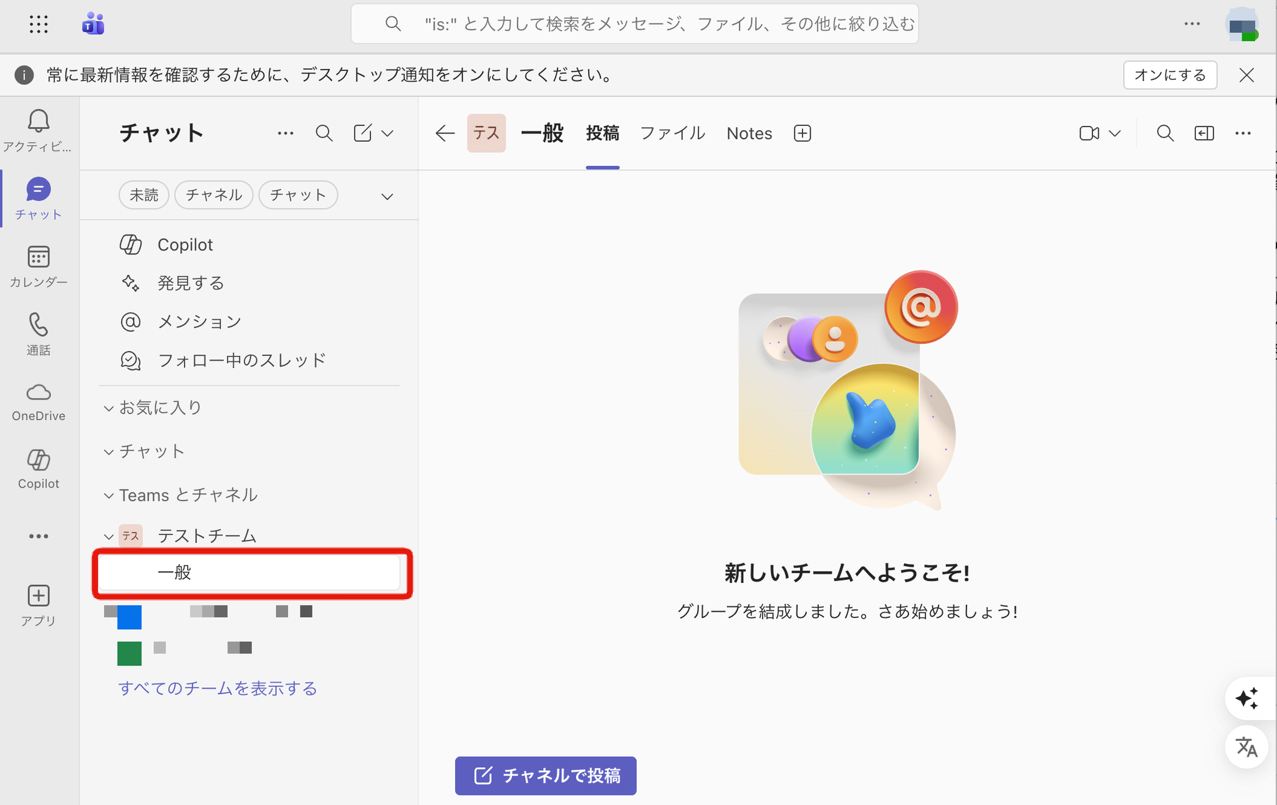The image size is (1277, 805).
Task: Click the new chat compose icon
Action: coord(363,133)
